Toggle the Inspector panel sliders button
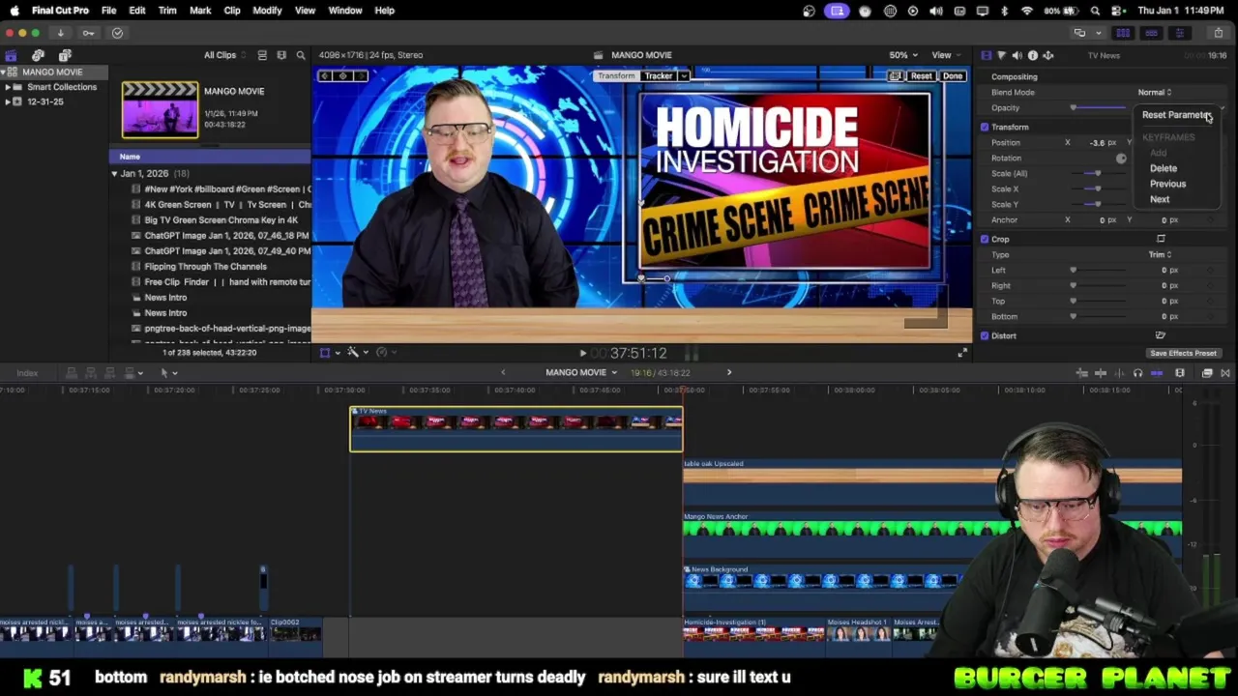 [x=1179, y=33]
